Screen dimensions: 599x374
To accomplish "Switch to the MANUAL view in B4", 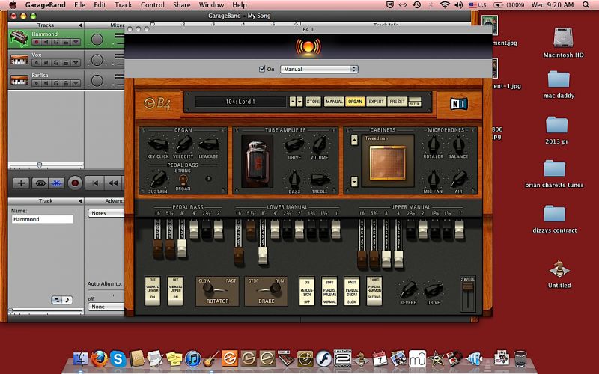I will coord(334,102).
